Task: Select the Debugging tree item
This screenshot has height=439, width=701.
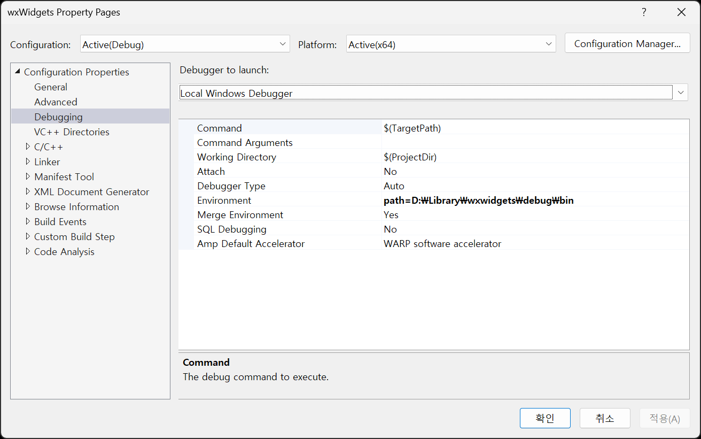Action: pos(58,117)
